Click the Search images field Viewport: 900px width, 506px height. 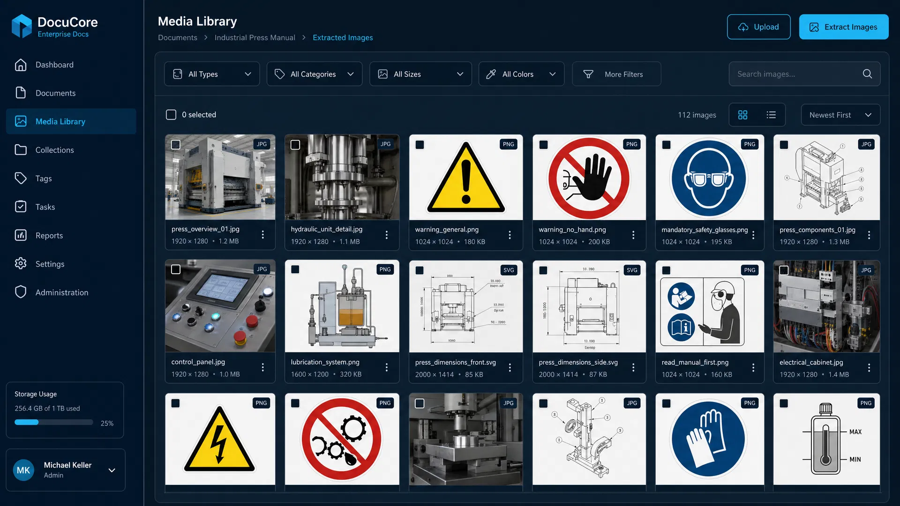(804, 74)
